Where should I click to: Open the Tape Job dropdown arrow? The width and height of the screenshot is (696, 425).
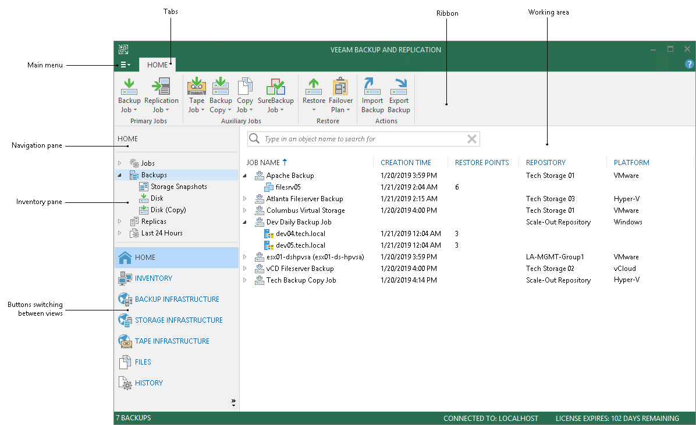tap(203, 110)
